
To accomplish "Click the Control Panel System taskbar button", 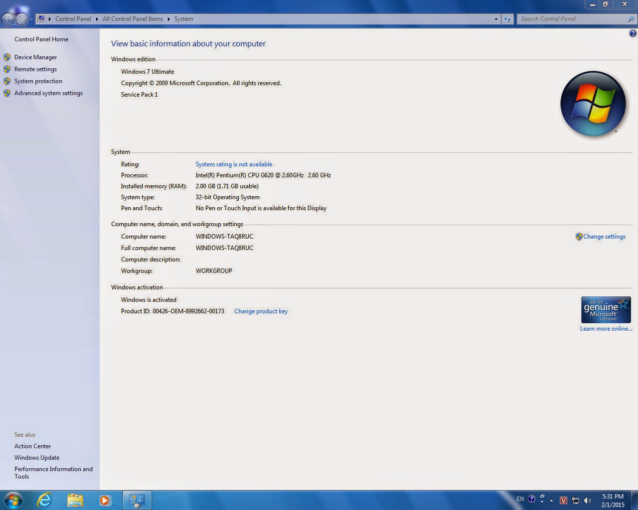I will tap(137, 500).
